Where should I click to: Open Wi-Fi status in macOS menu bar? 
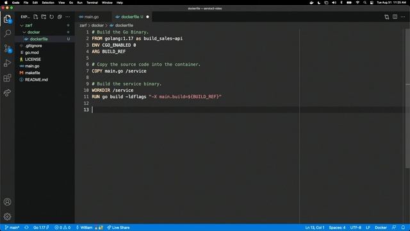357,3
